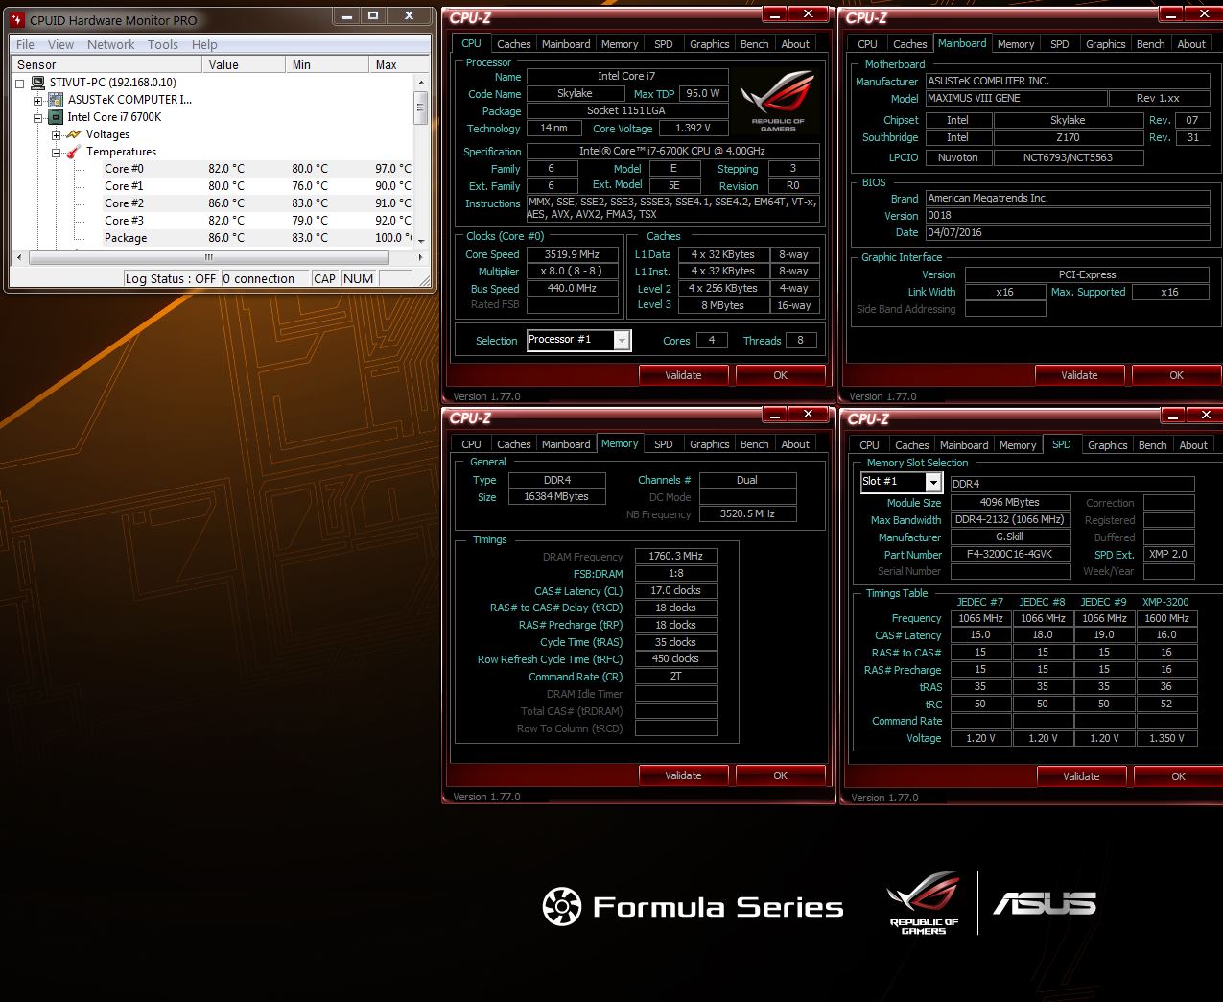Click the BIOS Date field 04/07/2016
The image size is (1223, 1002).
[1068, 233]
